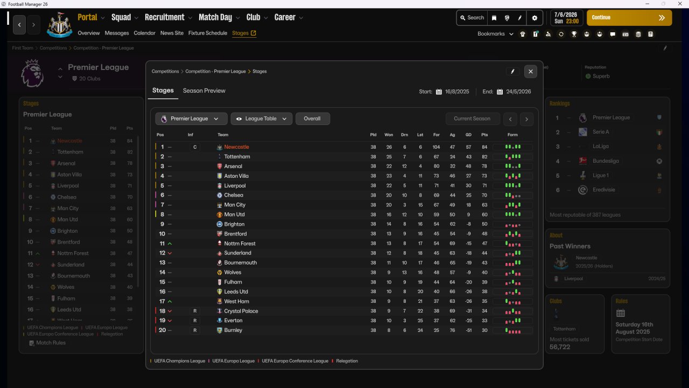Click the Tottenham badge in the league table
This screenshot has height=388, width=689.
[x=220, y=157]
